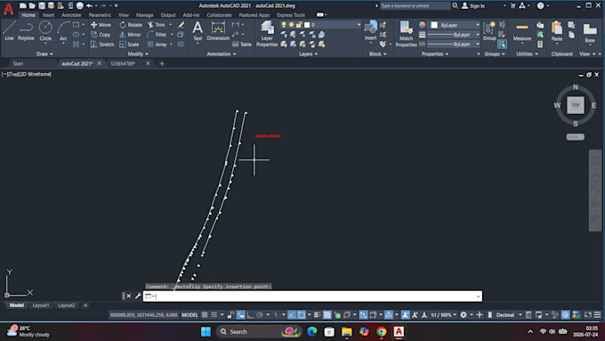Activate the Trim command

(157, 25)
